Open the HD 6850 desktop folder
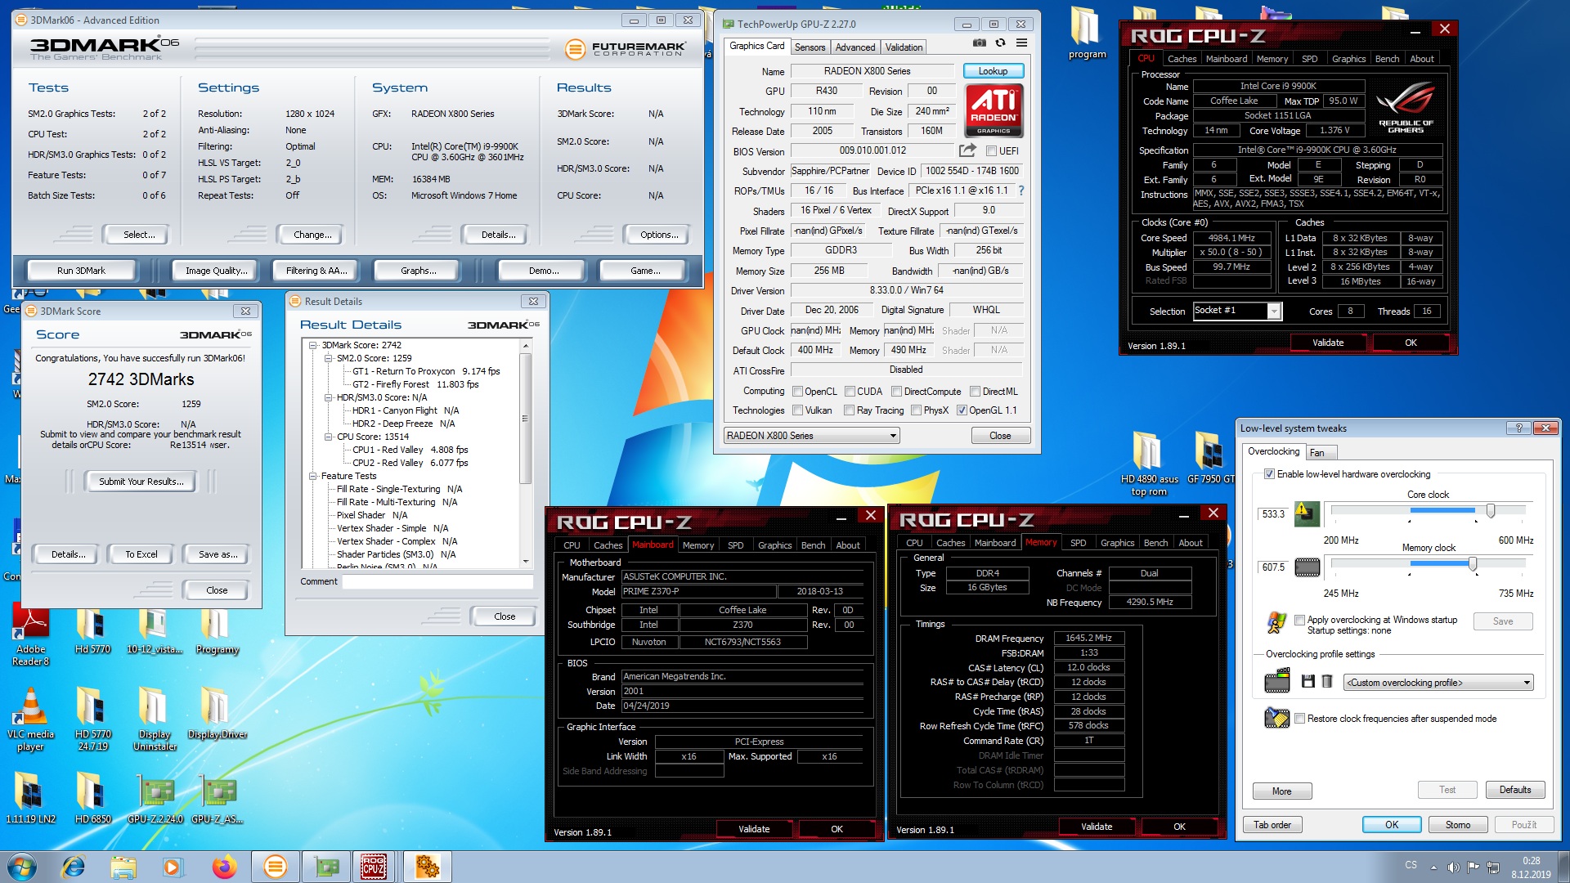 pyautogui.click(x=92, y=798)
